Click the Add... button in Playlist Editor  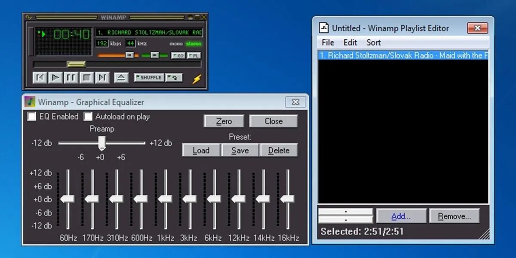pyautogui.click(x=401, y=216)
